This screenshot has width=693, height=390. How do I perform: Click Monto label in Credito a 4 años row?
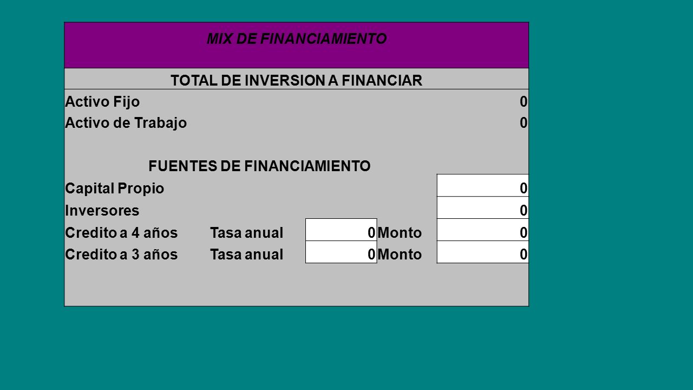click(400, 233)
